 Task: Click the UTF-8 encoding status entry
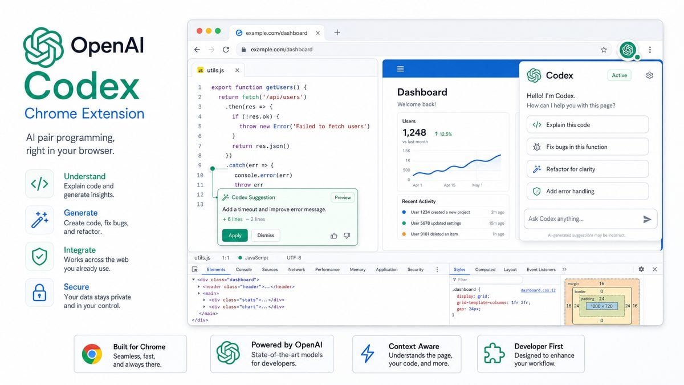pyautogui.click(x=295, y=258)
